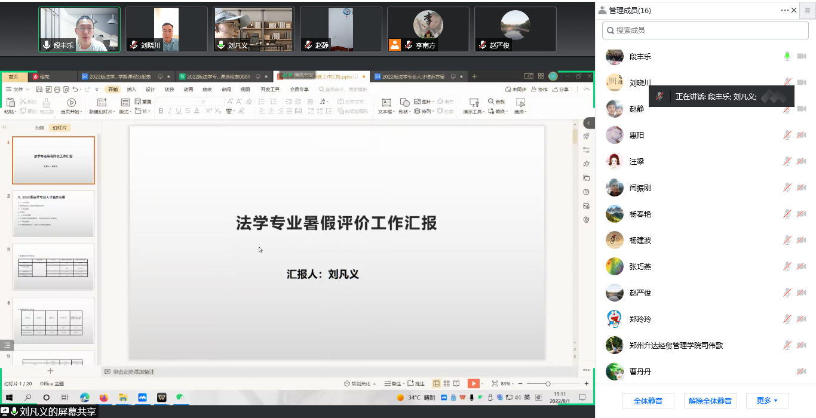Expand the 更多 dropdown in member panel
Screen dimensions: 816x418
coord(767,401)
